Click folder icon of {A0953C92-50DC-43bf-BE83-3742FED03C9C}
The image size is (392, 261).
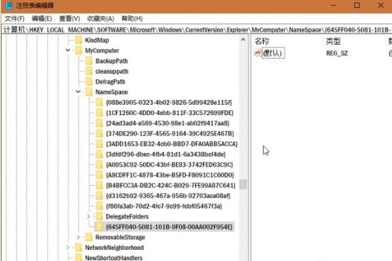(x=99, y=165)
